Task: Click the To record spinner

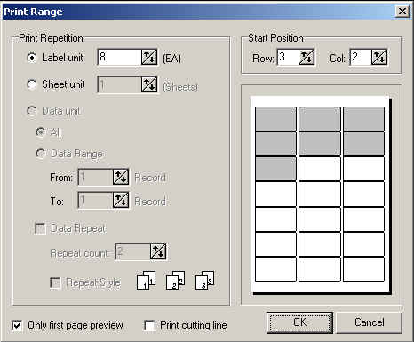Action: pos(121,200)
